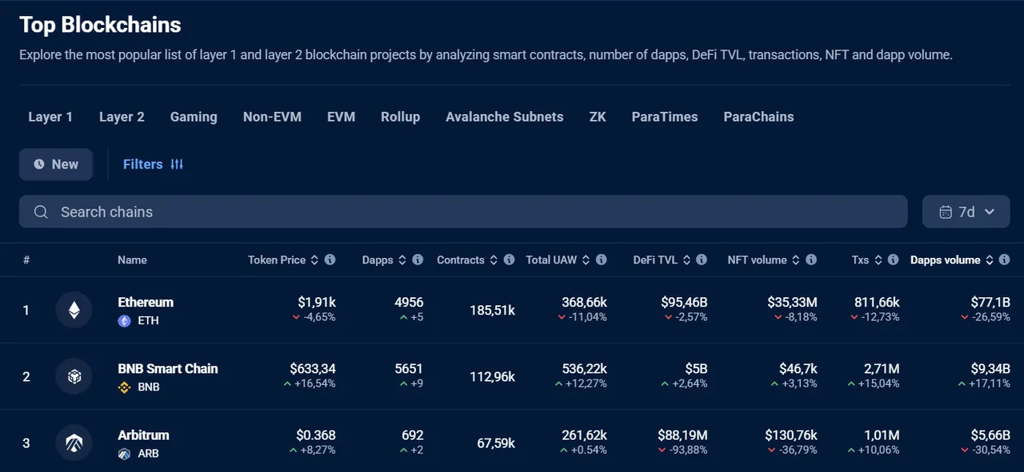Open the BNB Smart Chain name link
This screenshot has width=1024, height=472.
point(168,368)
